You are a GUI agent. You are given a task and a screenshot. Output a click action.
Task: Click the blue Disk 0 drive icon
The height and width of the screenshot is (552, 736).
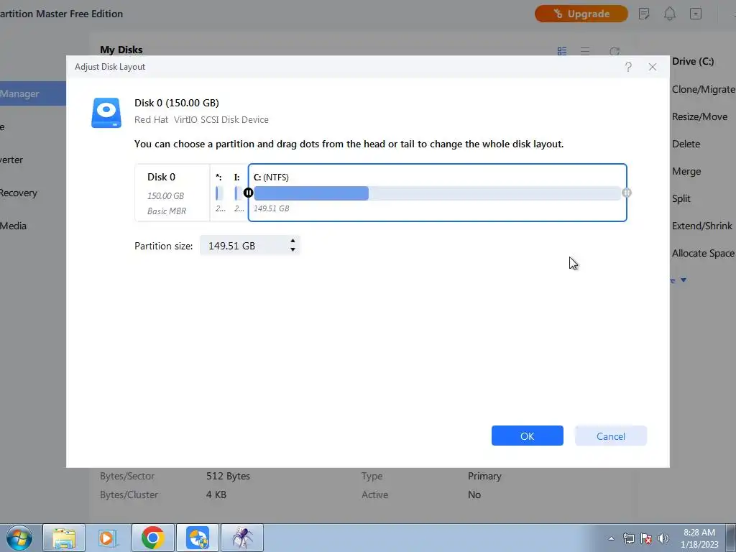tap(106, 113)
